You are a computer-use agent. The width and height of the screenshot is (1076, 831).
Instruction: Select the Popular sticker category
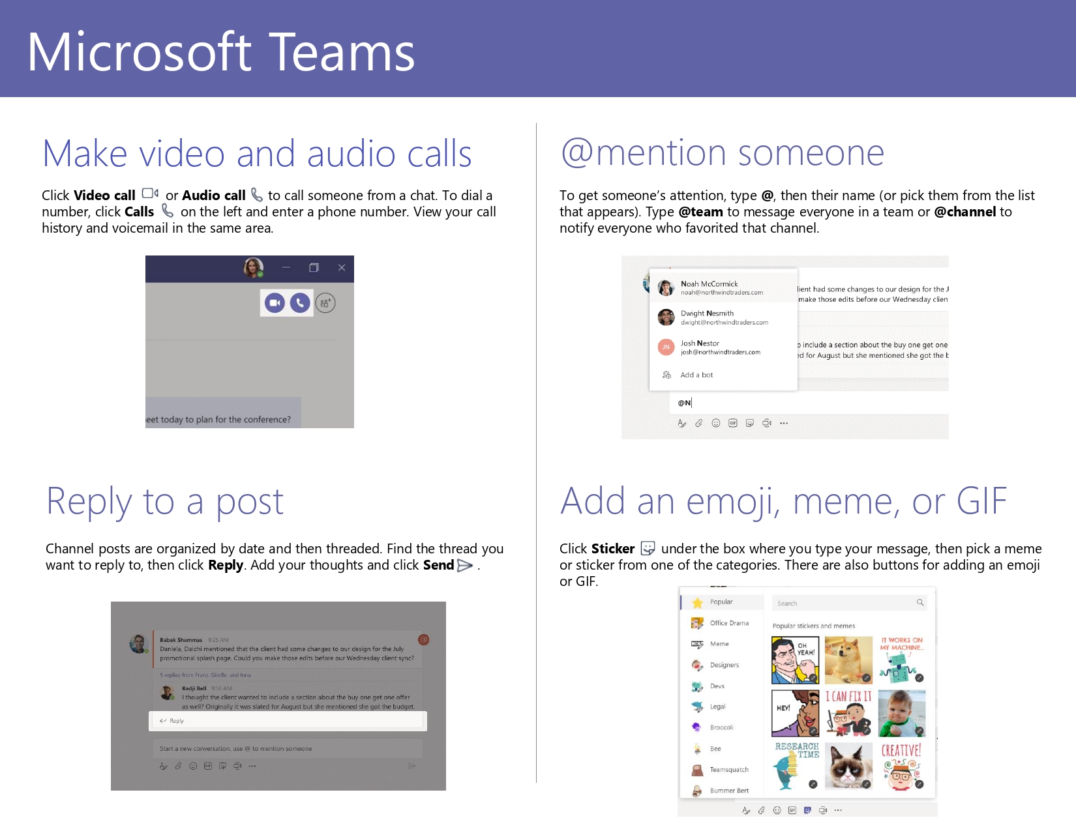[721, 602]
